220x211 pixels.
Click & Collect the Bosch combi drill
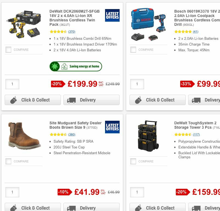[158, 100]
